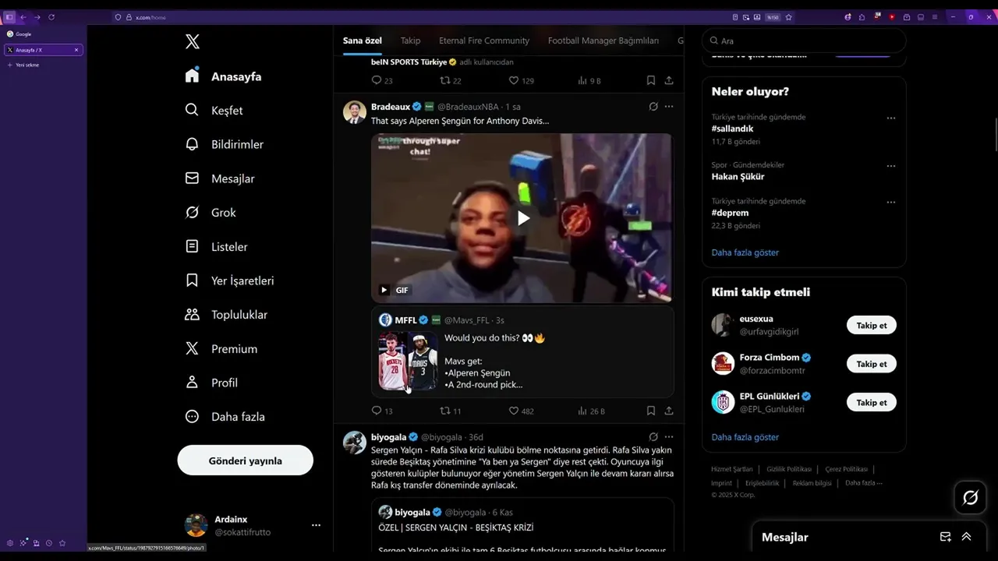The image size is (998, 561).
Task: Open the floating Grok button
Action: pyautogui.click(x=971, y=497)
